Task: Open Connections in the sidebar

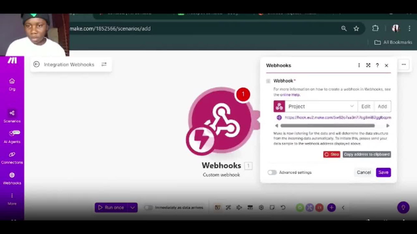Action: pyautogui.click(x=12, y=158)
